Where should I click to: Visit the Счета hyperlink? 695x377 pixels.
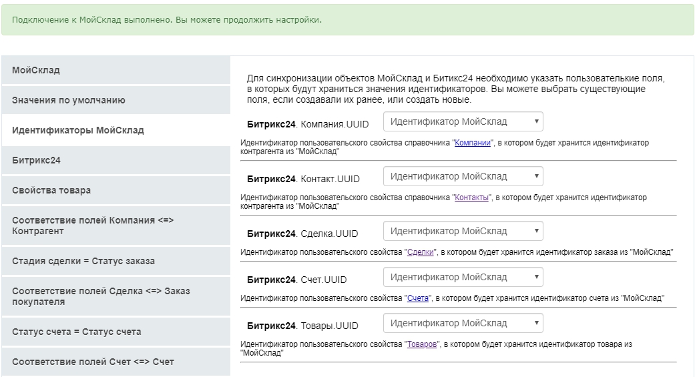coord(418,298)
